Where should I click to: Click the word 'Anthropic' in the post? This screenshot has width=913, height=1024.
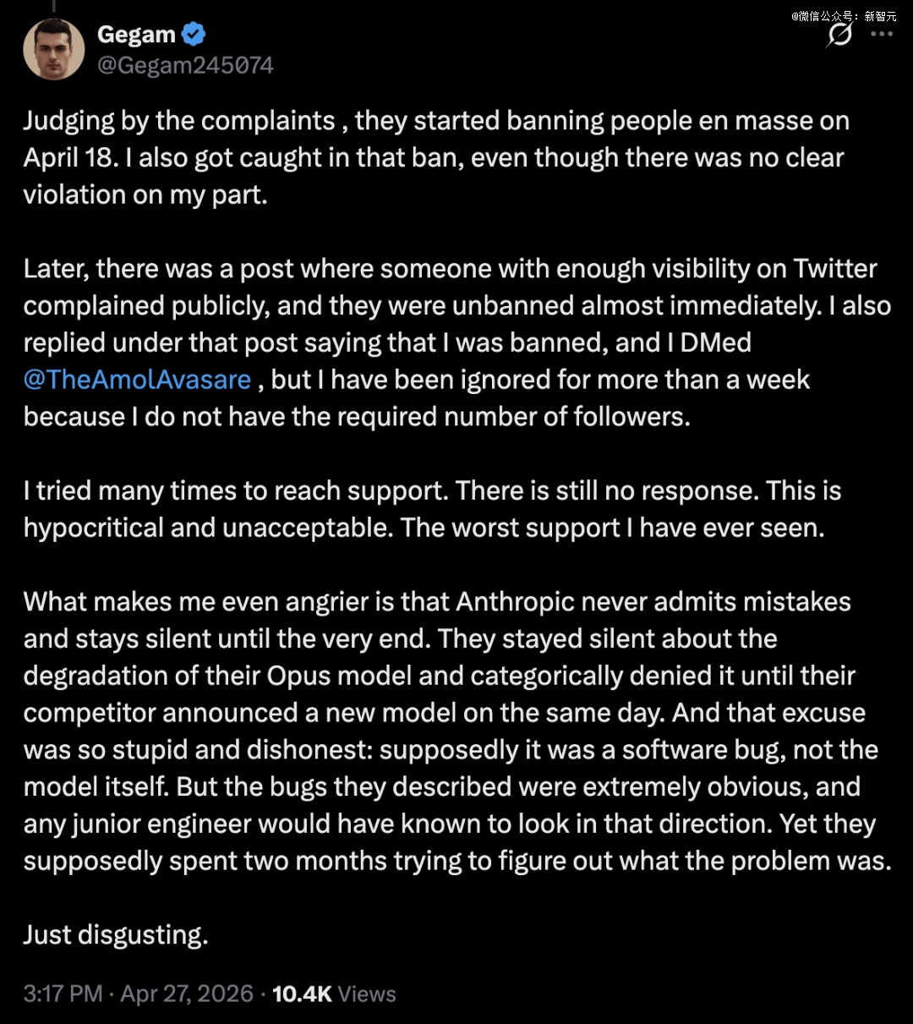[519, 602]
